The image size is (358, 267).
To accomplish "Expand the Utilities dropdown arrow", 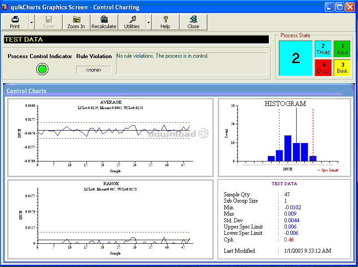I will [x=149, y=22].
